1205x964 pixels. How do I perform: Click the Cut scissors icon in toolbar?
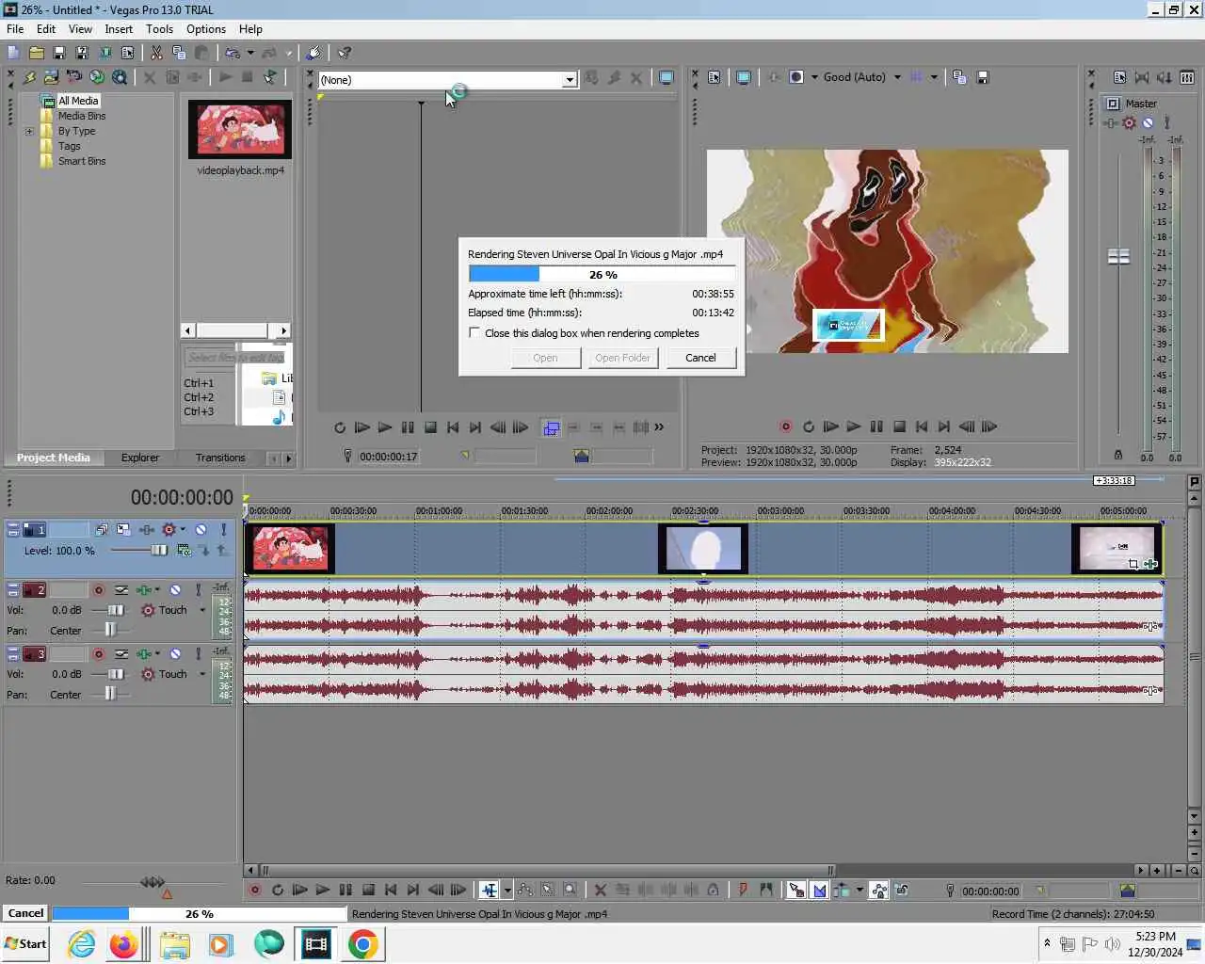[x=156, y=53]
